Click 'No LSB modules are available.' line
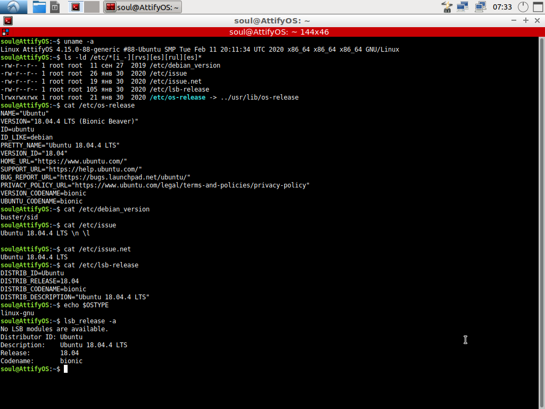The height and width of the screenshot is (409, 545). tap(54, 329)
